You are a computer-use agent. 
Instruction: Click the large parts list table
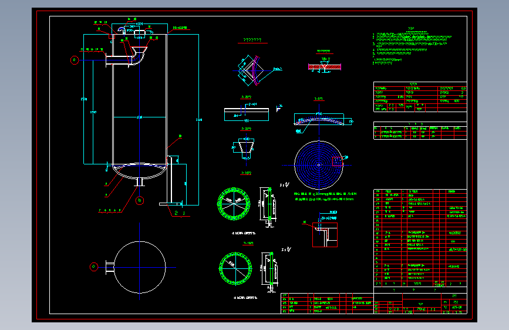420,238
